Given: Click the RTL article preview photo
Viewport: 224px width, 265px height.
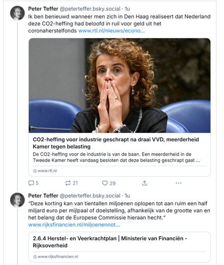Looking at the screenshot, I should (120, 85).
